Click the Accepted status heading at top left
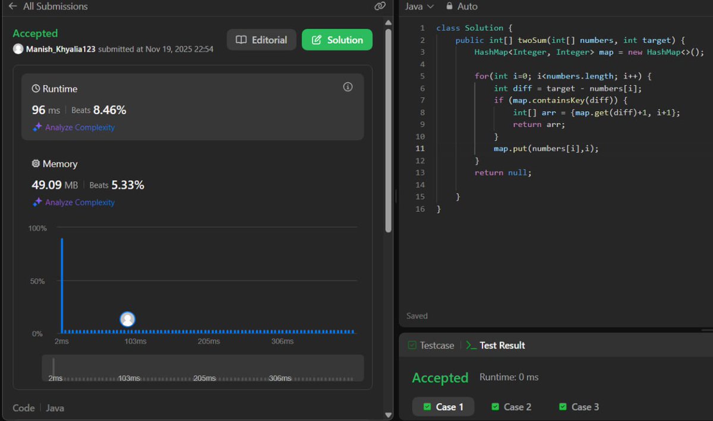Viewport: 713px width, 421px height. tap(35, 33)
